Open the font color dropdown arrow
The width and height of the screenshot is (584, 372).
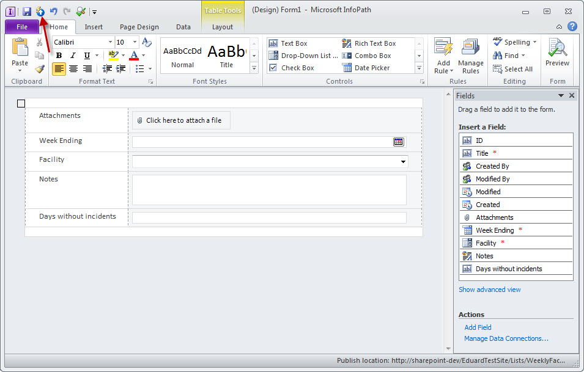coord(143,56)
